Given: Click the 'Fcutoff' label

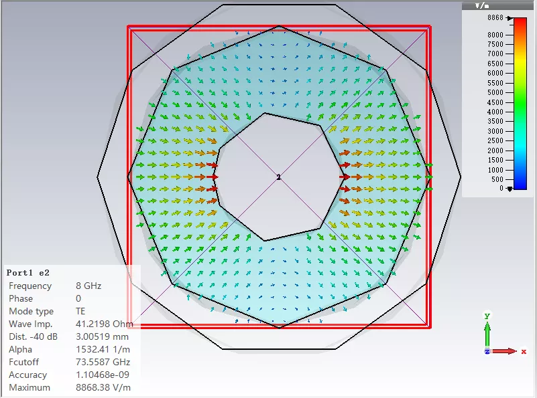Looking at the screenshot, I should click(x=23, y=362).
